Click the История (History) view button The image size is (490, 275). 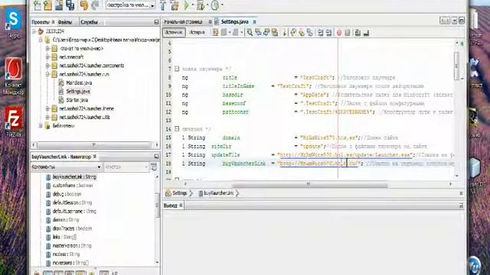click(x=198, y=32)
